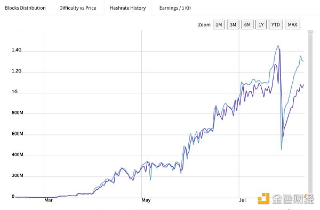Image resolution: width=320 pixels, height=210 pixels.
Task: Click the 1.4G peak of light-blue line
Action: pyautogui.click(x=278, y=45)
